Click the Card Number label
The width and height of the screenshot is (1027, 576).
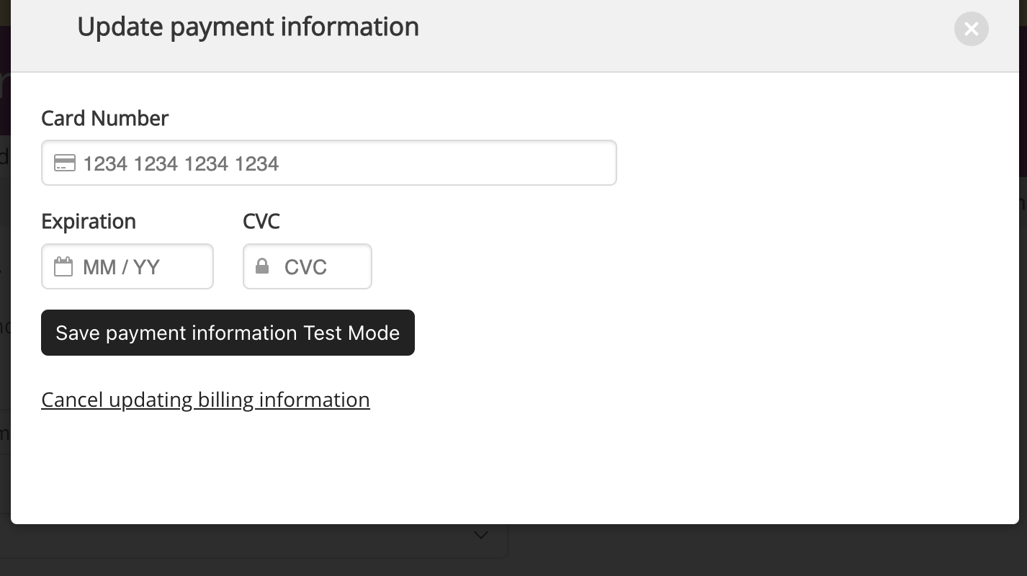click(105, 118)
